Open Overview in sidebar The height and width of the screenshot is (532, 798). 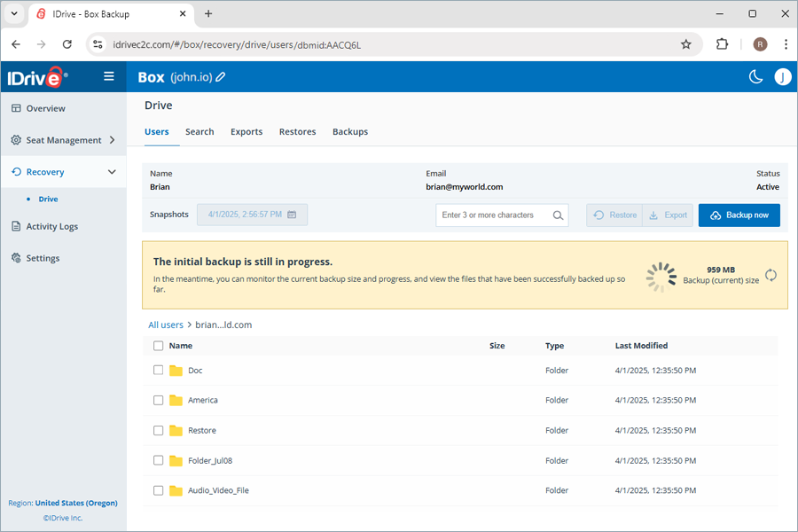[x=45, y=108]
